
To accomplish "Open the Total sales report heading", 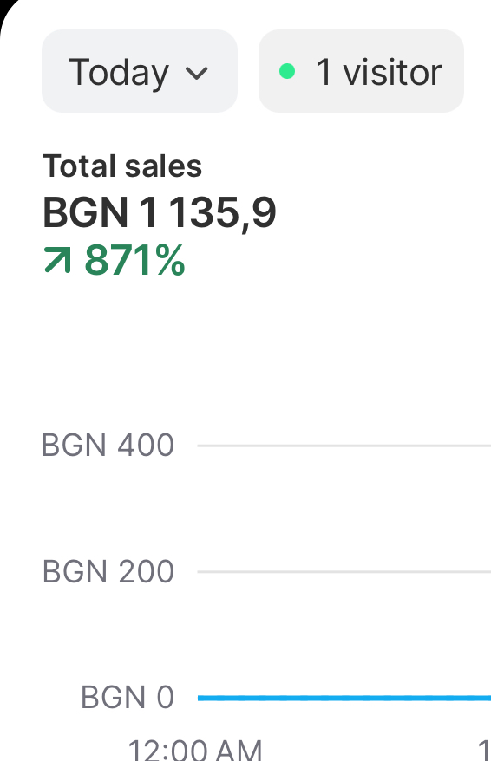I will [122, 166].
